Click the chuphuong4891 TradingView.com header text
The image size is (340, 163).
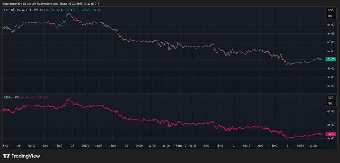pyautogui.click(x=50, y=4)
